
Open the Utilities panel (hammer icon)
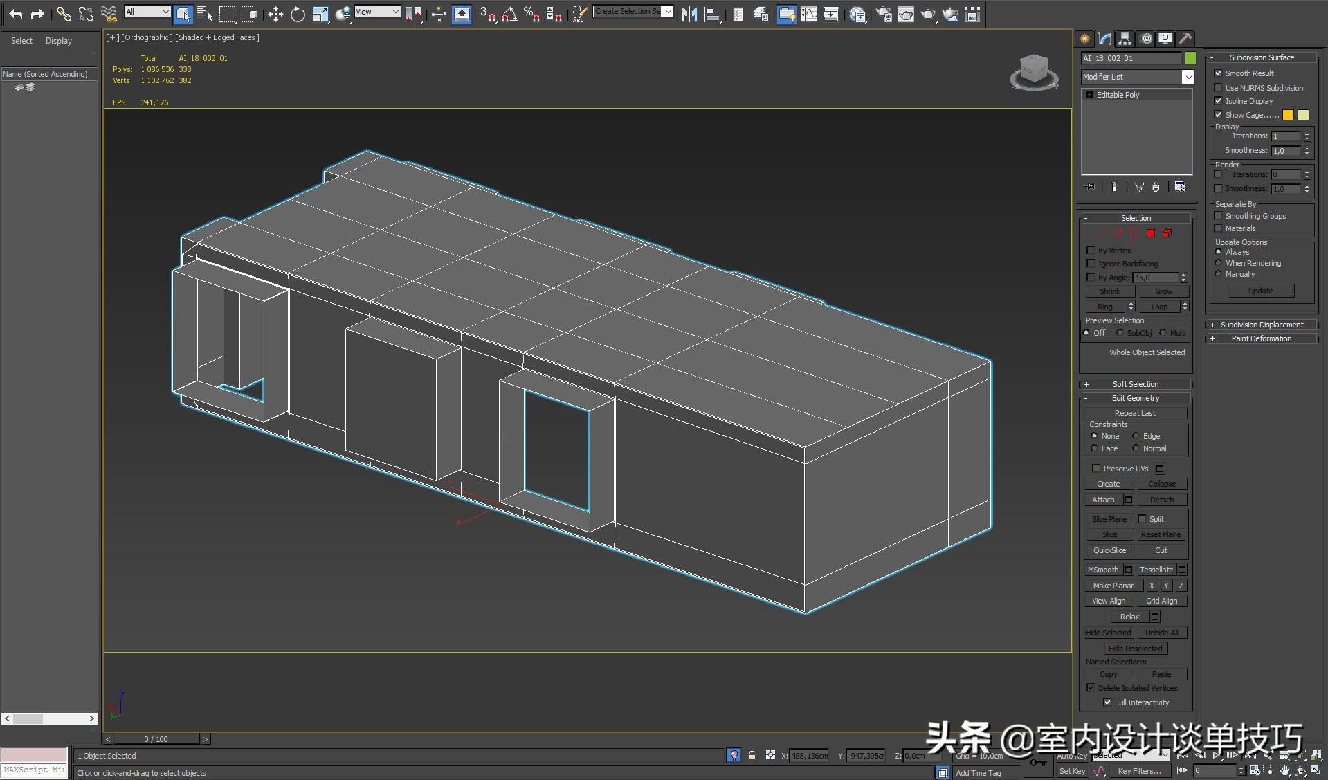pyautogui.click(x=1185, y=39)
